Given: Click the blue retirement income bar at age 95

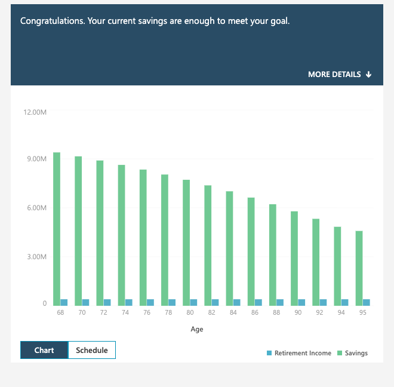Looking at the screenshot, I should (x=366, y=302).
